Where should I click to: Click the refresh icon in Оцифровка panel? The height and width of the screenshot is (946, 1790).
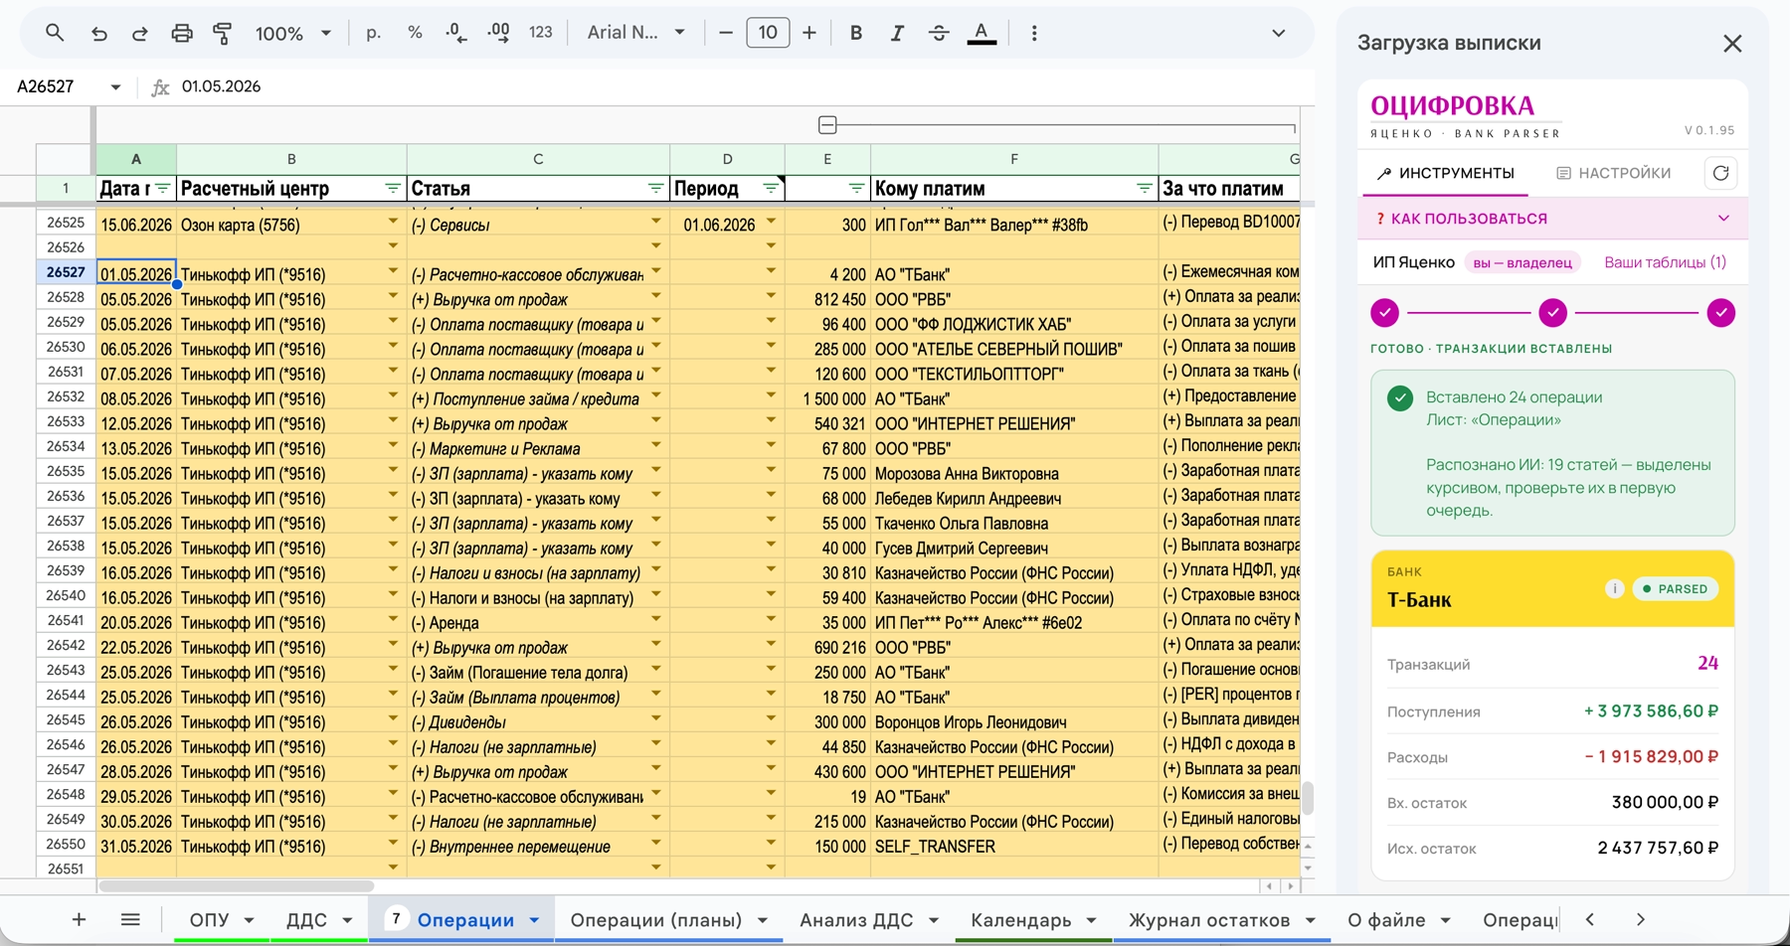[1720, 173]
